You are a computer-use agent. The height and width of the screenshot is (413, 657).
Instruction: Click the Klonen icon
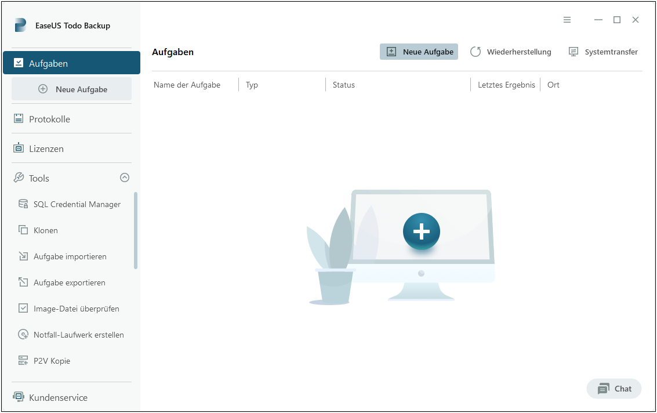[23, 230]
